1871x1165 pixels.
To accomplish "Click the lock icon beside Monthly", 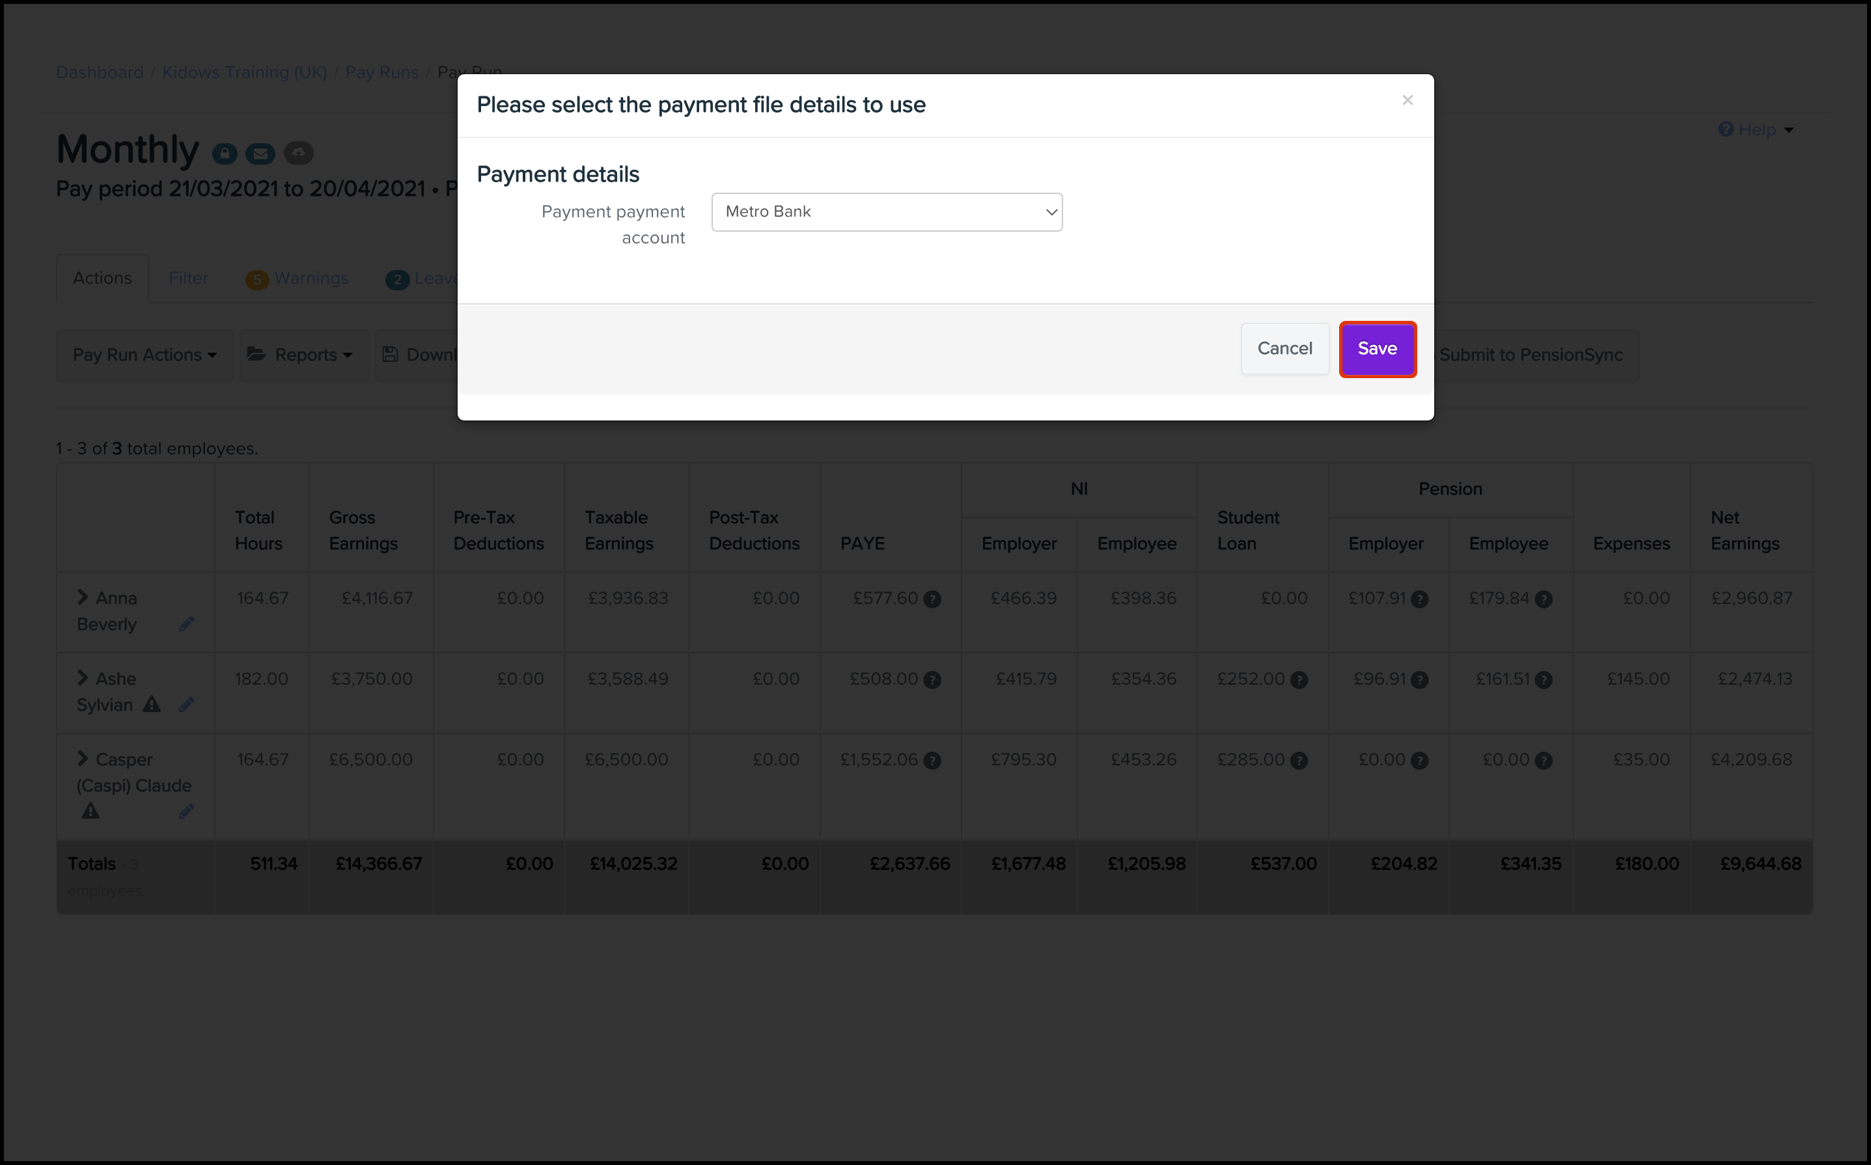I will click(x=224, y=154).
